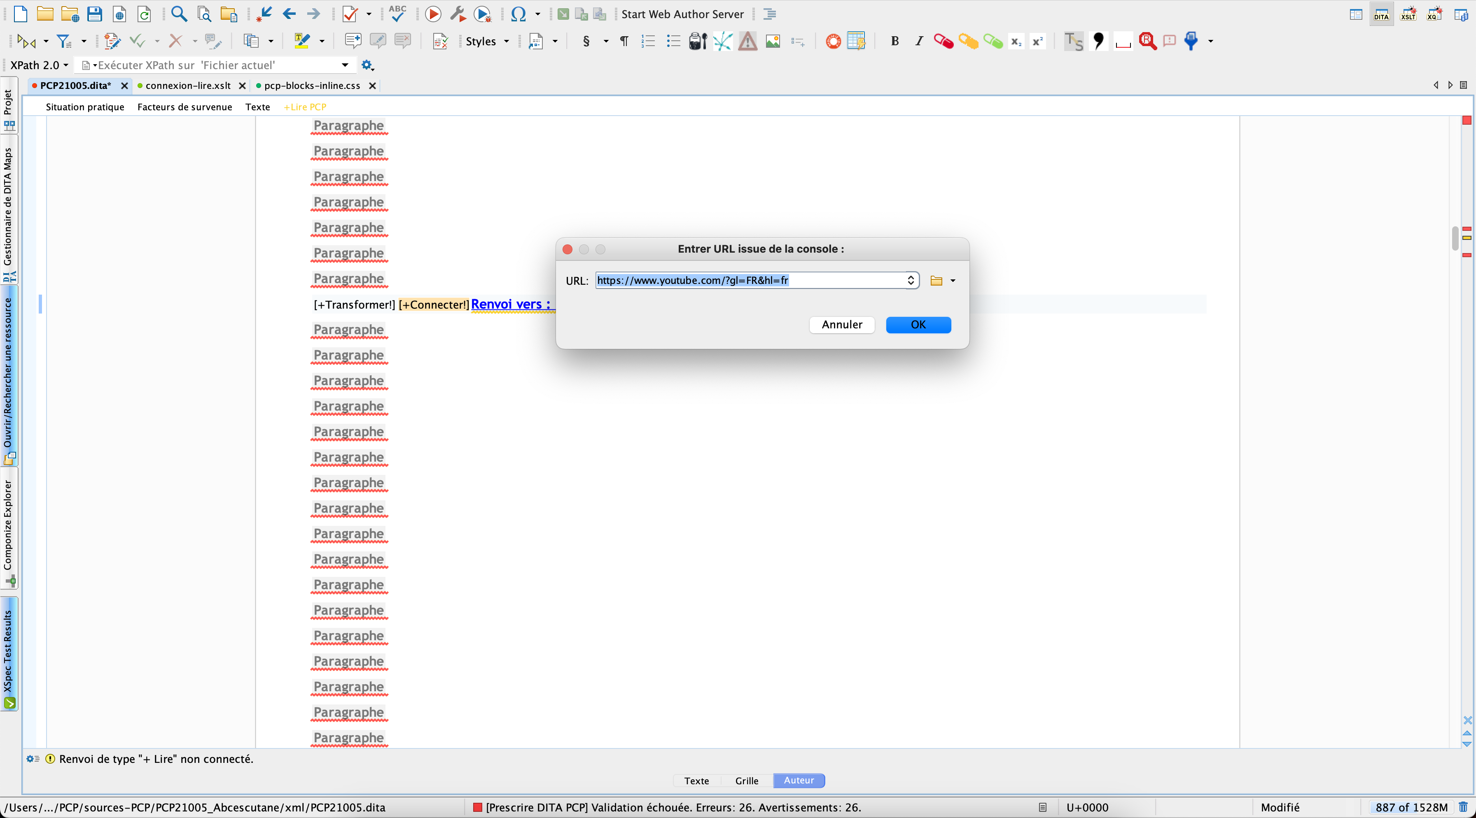Create a new document with the New icon
Screen dimensions: 1476x818
(21, 14)
